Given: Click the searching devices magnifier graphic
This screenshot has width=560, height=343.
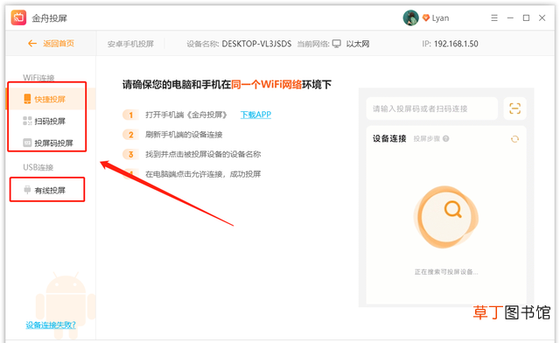Looking at the screenshot, I should pyautogui.click(x=445, y=217).
